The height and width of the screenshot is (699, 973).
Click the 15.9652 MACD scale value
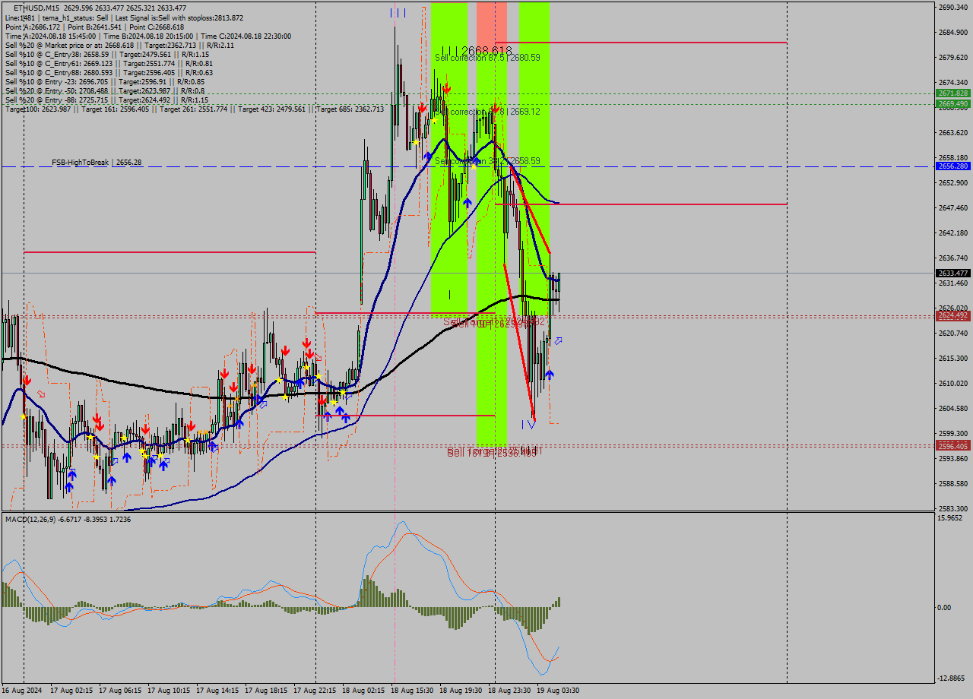click(950, 518)
